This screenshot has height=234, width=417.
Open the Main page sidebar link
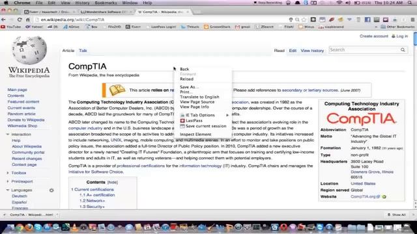[x=18, y=90]
